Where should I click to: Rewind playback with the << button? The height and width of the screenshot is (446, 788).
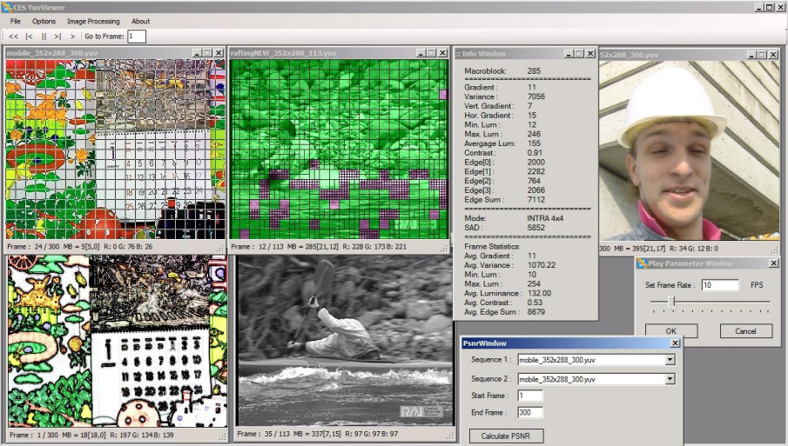(14, 37)
